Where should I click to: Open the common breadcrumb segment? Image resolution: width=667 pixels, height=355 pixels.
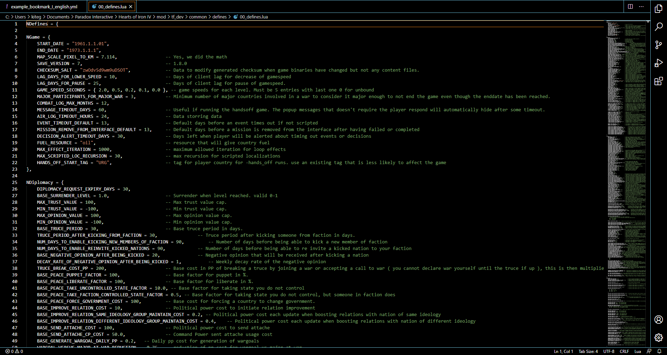(198, 17)
